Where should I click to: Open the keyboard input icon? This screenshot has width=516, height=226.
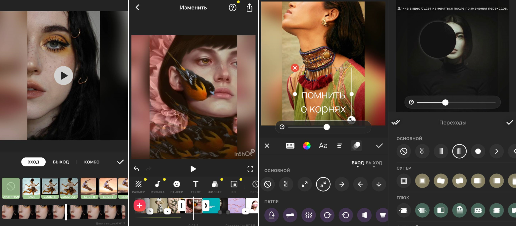tap(290, 146)
